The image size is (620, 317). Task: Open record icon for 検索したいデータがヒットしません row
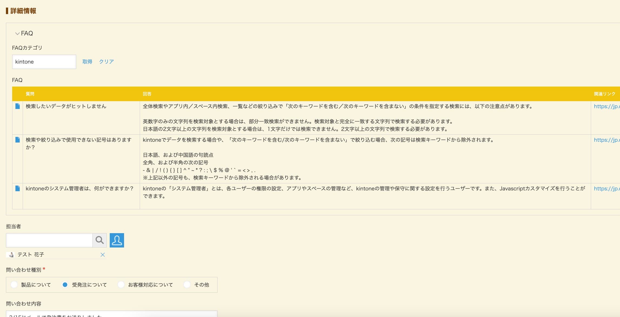18,106
